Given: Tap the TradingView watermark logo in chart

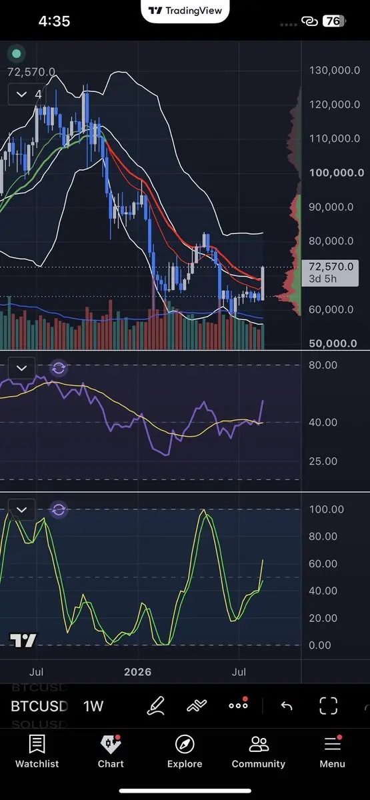Looking at the screenshot, I should coord(23,641).
